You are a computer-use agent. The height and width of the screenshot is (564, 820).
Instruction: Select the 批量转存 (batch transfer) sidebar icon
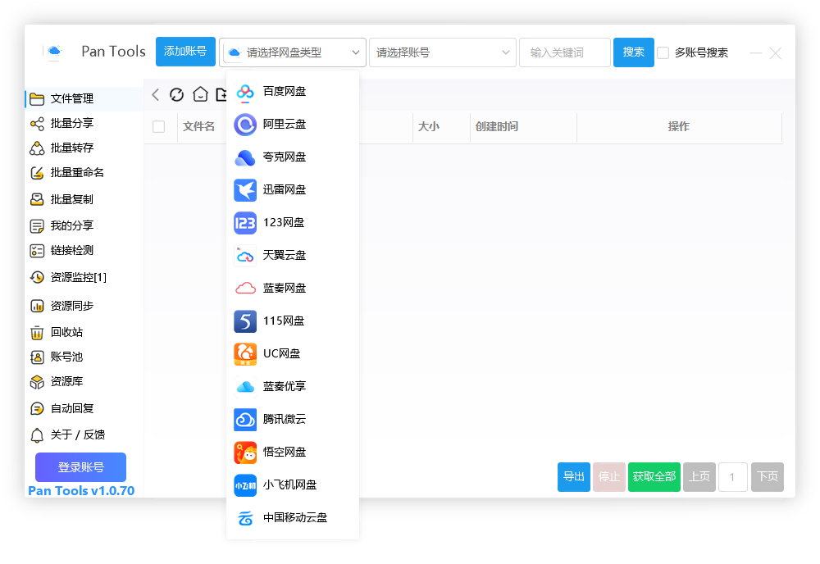(36, 147)
